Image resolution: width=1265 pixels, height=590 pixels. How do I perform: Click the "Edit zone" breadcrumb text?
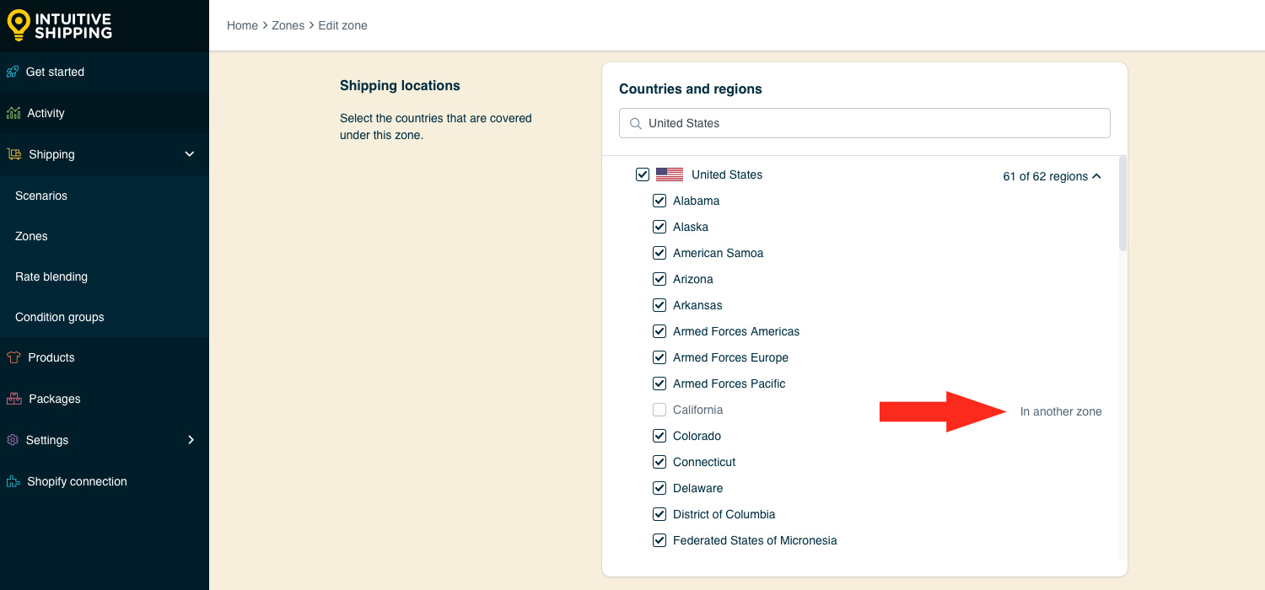(342, 25)
